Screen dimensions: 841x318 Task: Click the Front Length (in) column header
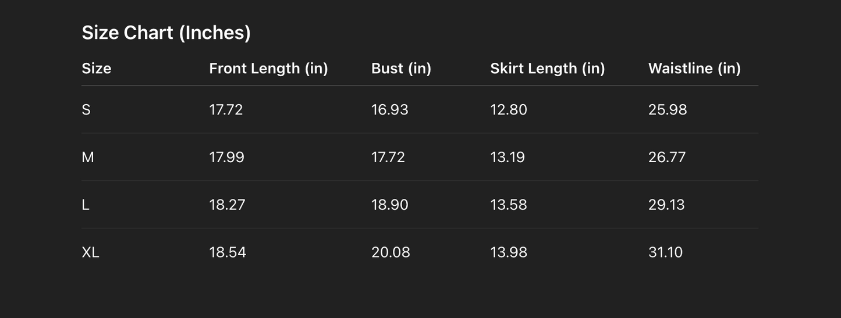point(268,69)
